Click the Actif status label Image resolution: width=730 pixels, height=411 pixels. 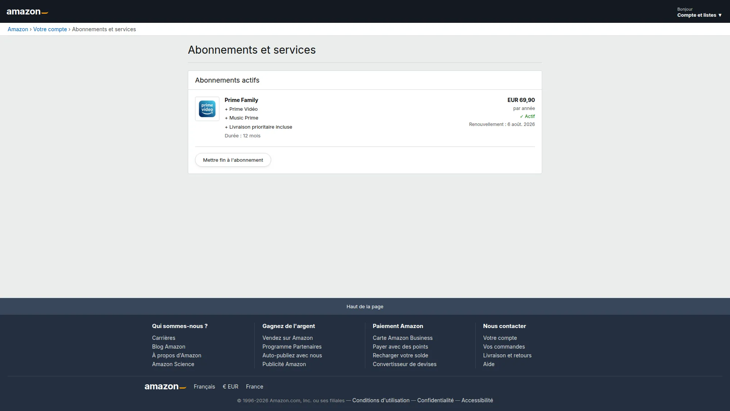coord(527,116)
